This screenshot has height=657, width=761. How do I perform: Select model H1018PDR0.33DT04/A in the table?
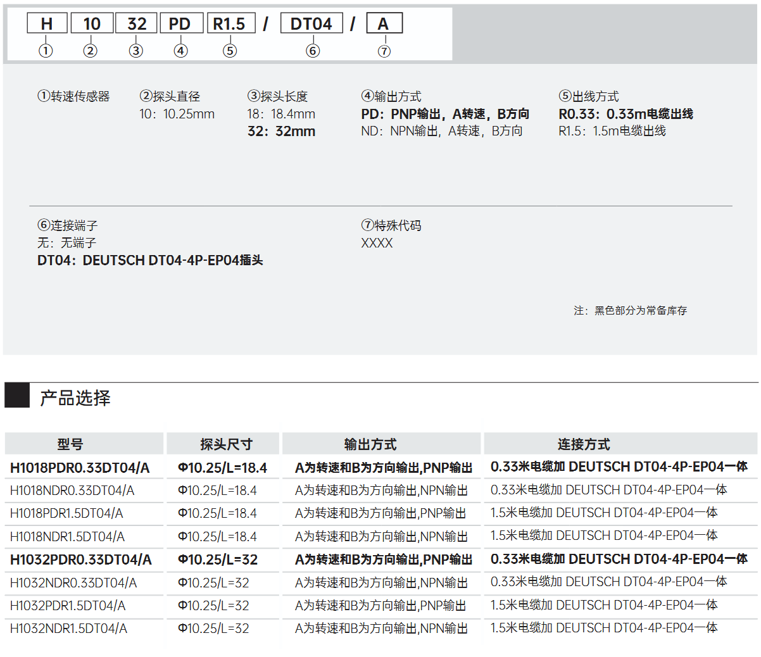click(x=80, y=468)
